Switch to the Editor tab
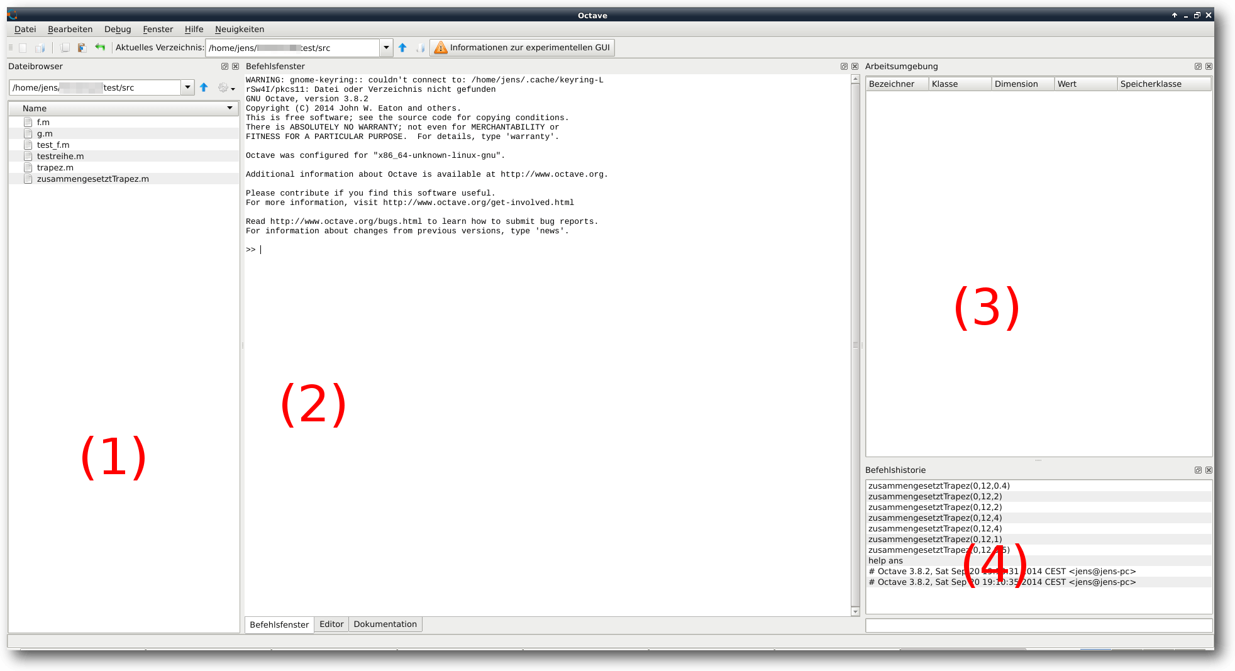The width and height of the screenshot is (1235, 671). 331,624
